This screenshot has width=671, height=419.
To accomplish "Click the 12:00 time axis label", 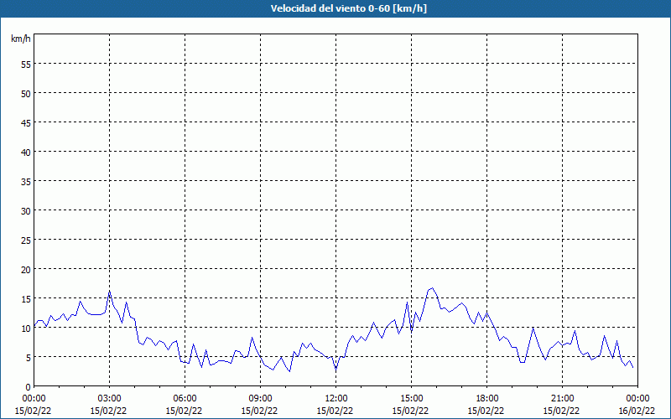I will 336,399.
